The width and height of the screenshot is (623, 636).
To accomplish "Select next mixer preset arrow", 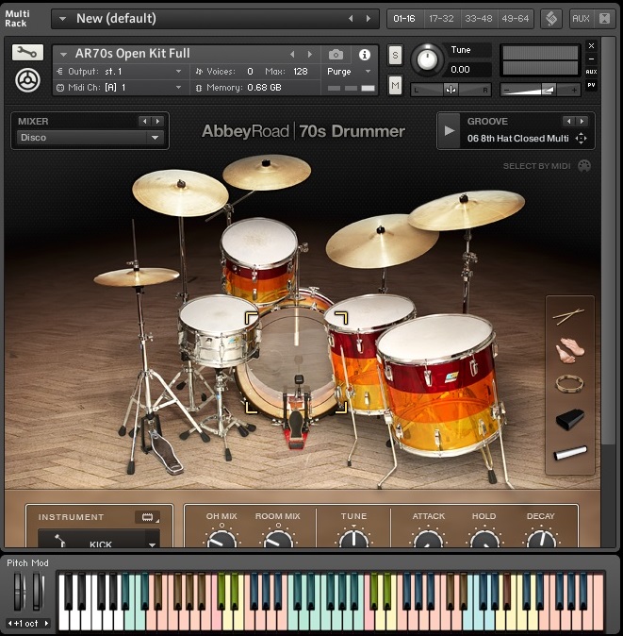I will [157, 121].
